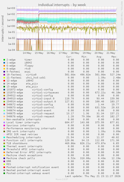The width and height of the screenshot is (124, 182).
Task: Click the 'Munin 2.0.57' footer text
Action: (x=62, y=180)
